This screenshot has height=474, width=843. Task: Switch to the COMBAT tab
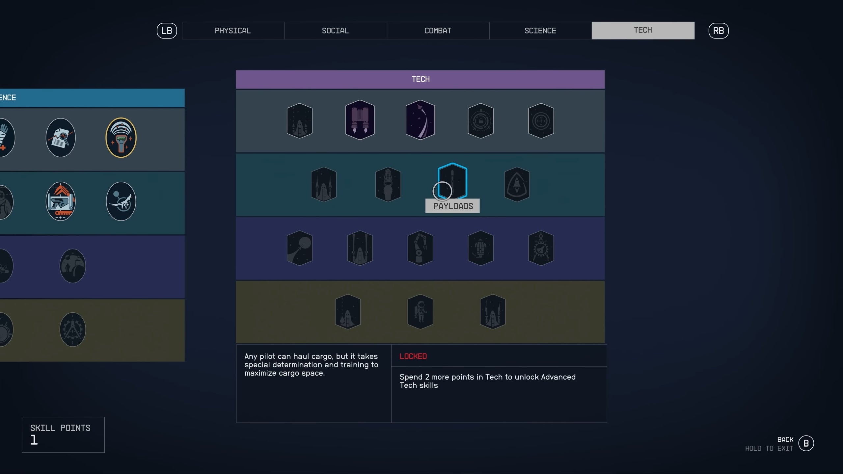point(438,30)
